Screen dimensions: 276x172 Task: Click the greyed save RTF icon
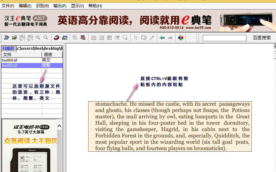(x=22, y=38)
